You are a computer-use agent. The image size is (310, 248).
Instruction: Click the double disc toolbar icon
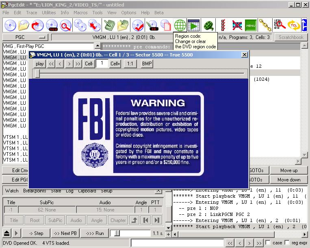click(x=80, y=25)
